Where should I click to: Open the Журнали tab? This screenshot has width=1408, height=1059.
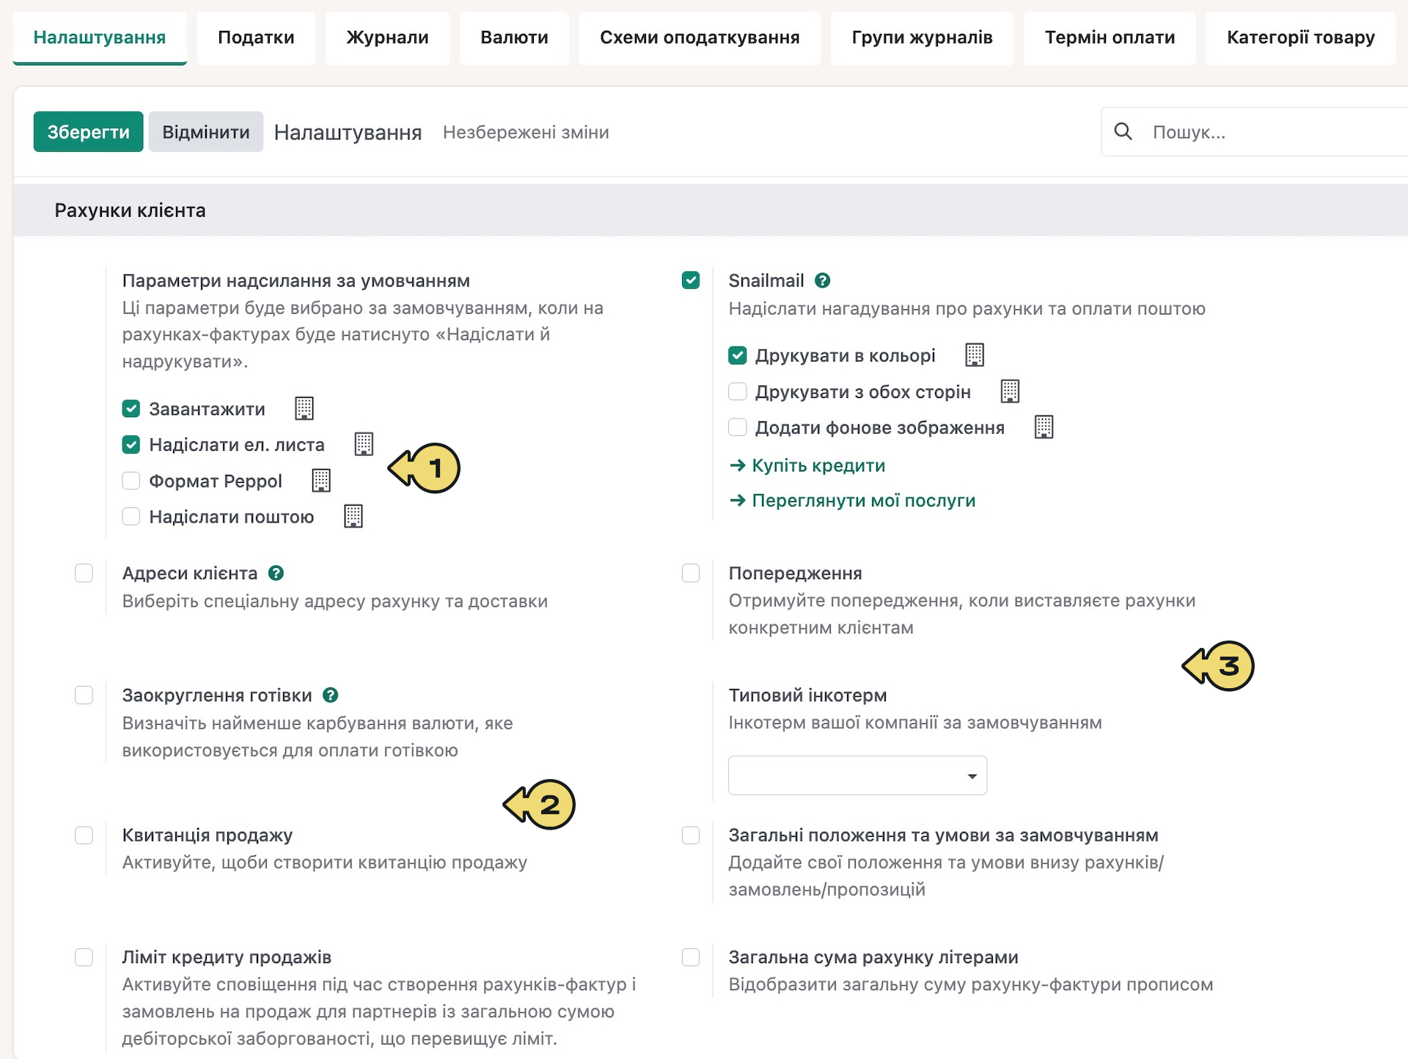[387, 37]
